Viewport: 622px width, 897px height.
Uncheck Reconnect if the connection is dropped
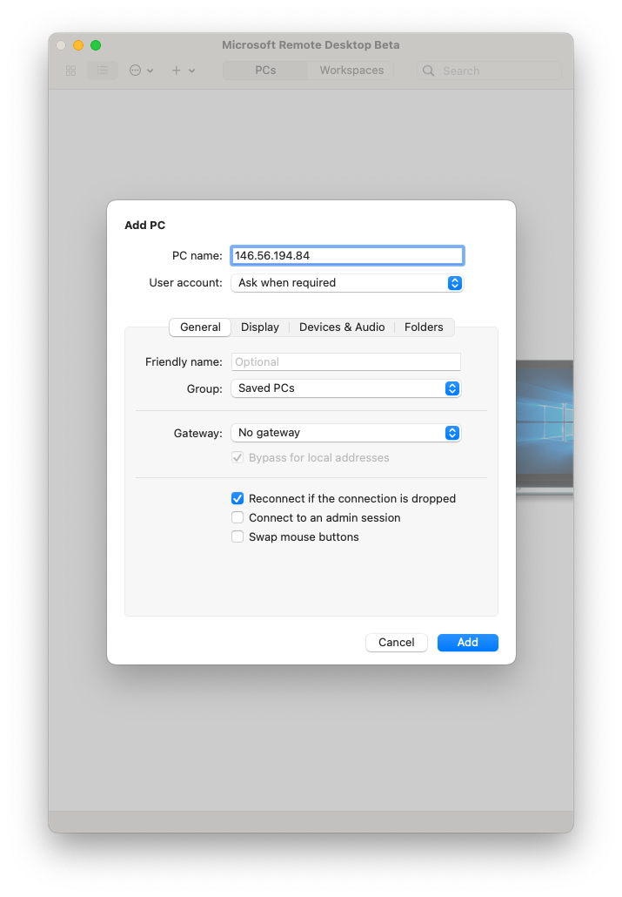pos(237,498)
